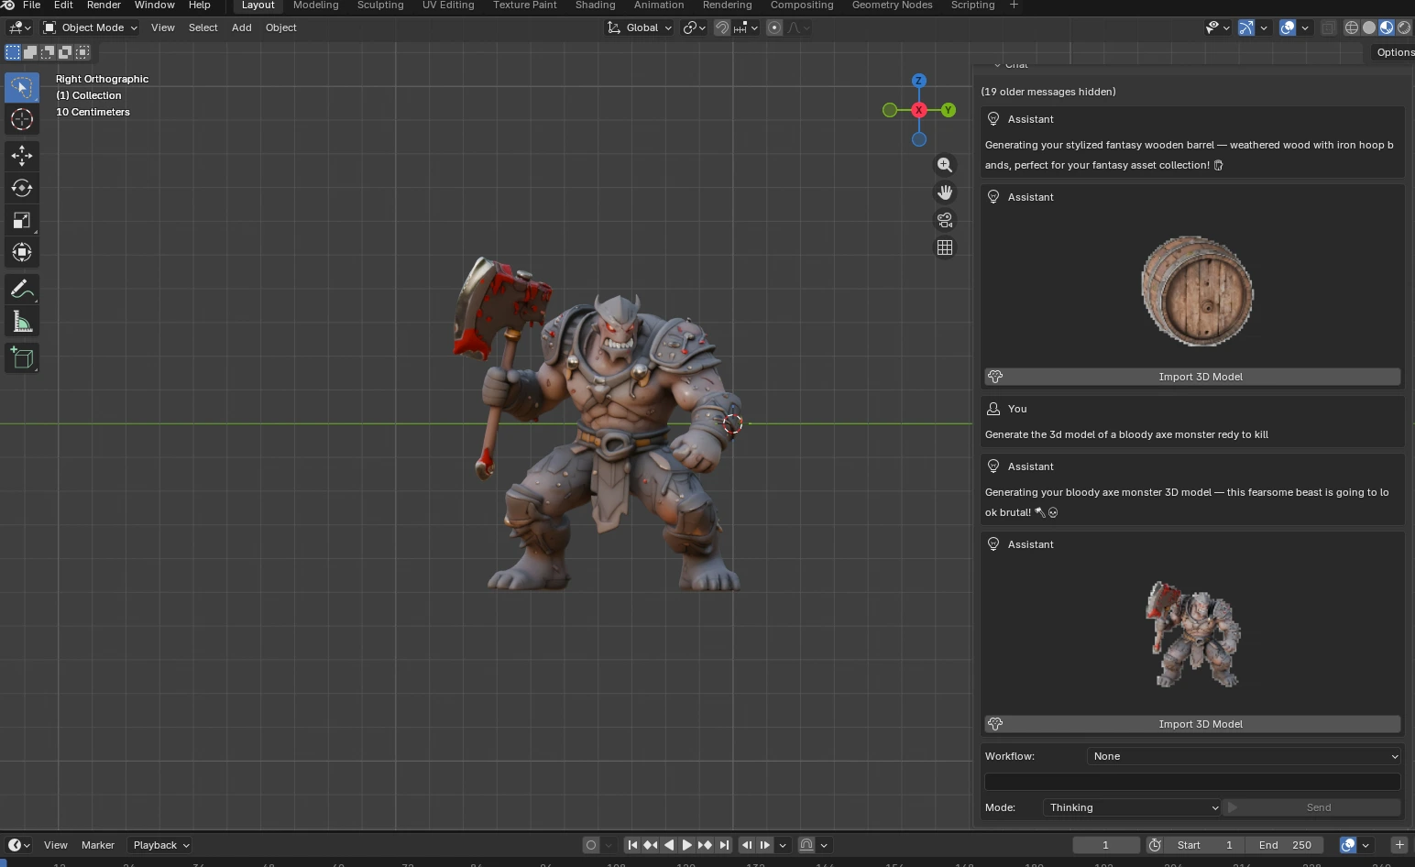Viewport: 1415px width, 867px height.
Task: Open the pivot point dropdown
Action: 695,27
